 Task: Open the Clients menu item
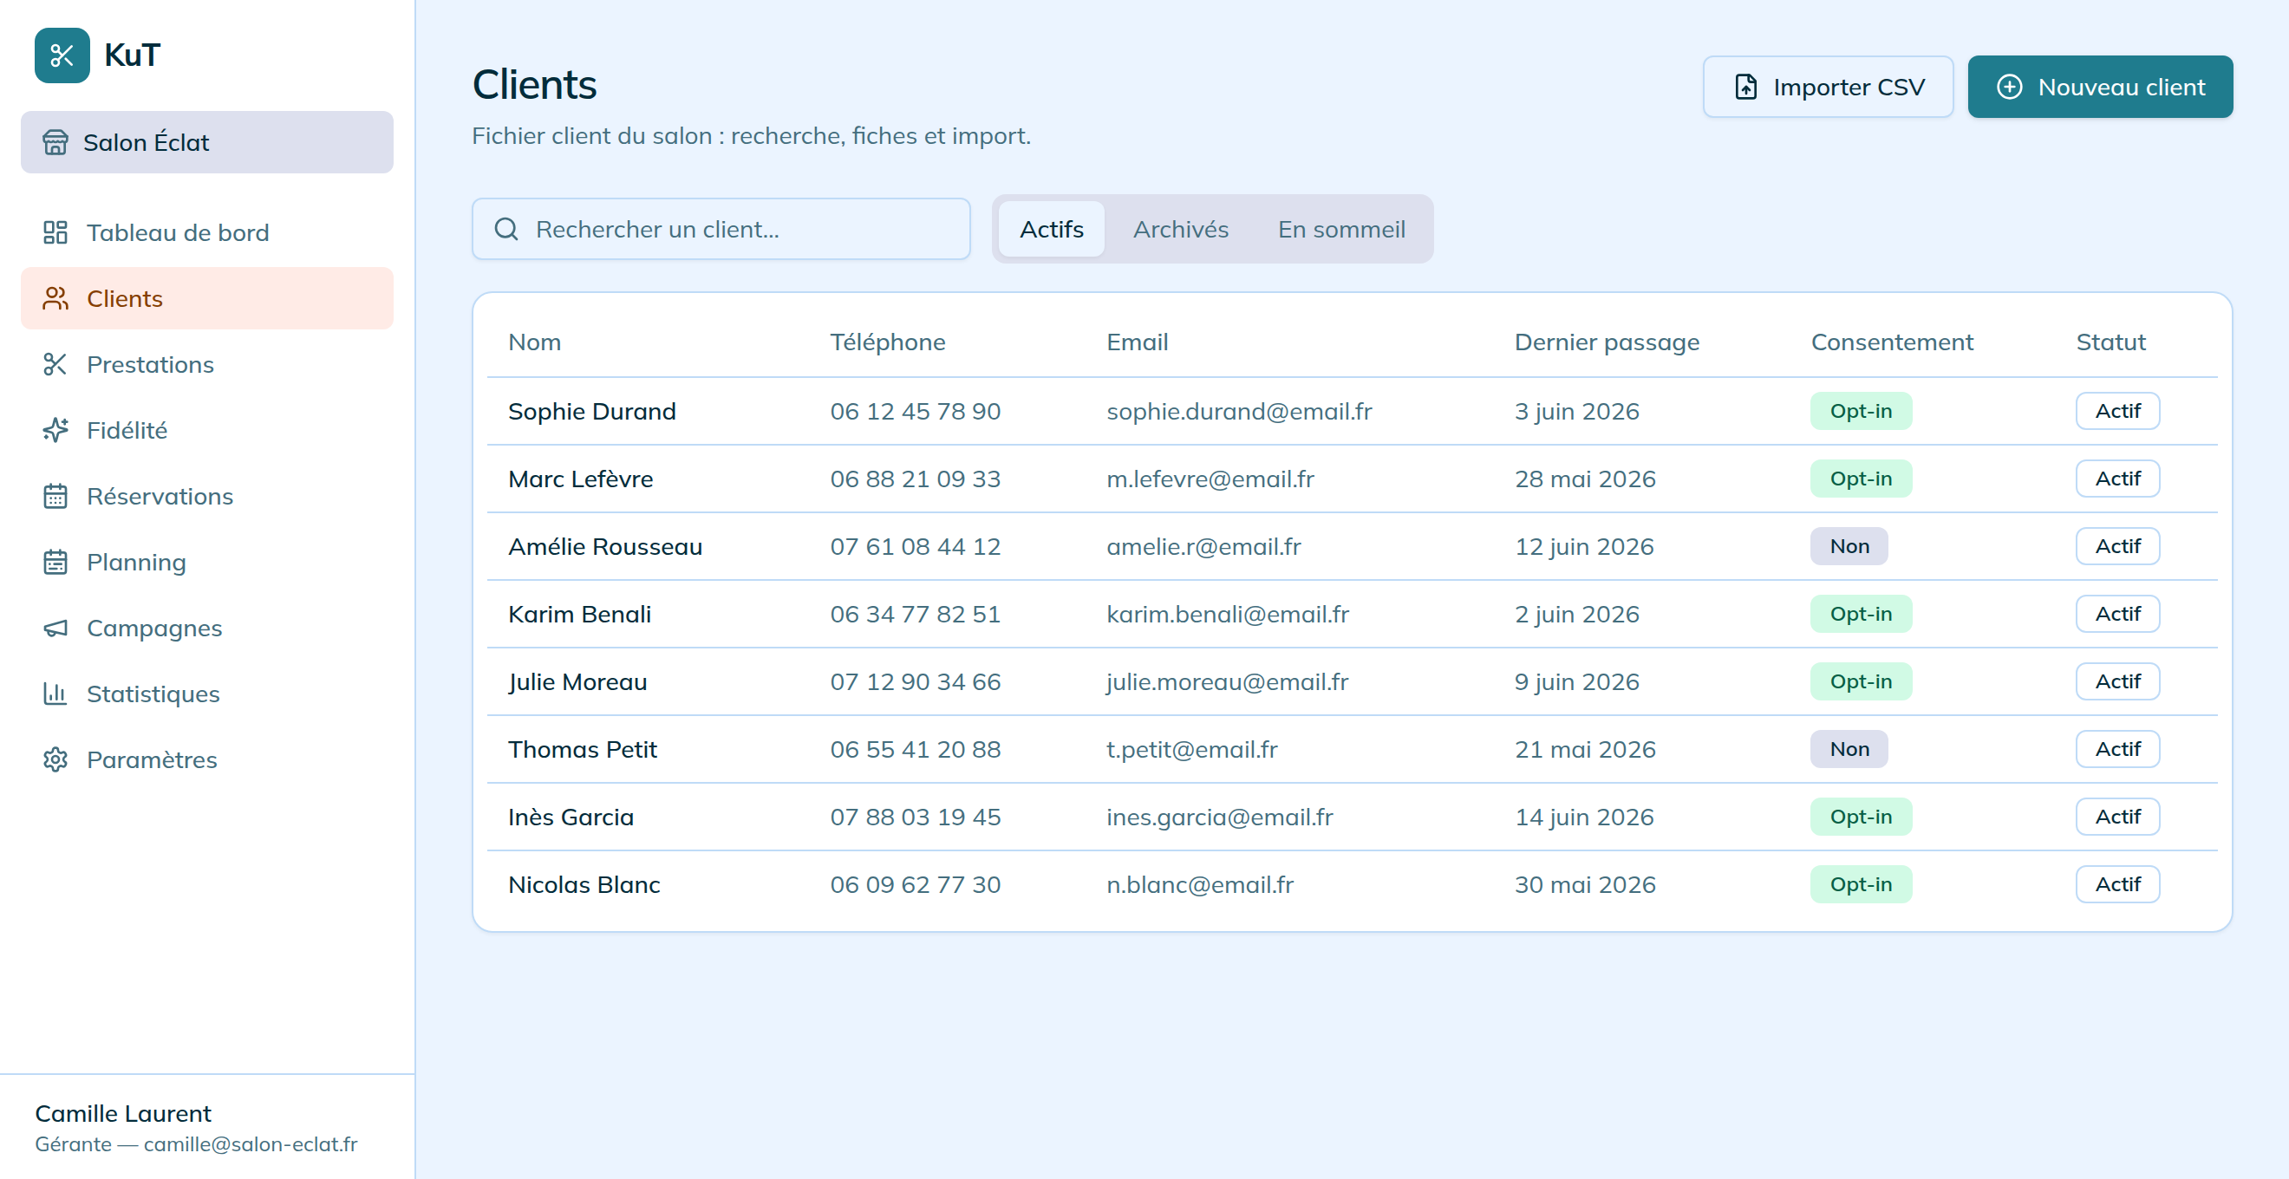coord(207,298)
